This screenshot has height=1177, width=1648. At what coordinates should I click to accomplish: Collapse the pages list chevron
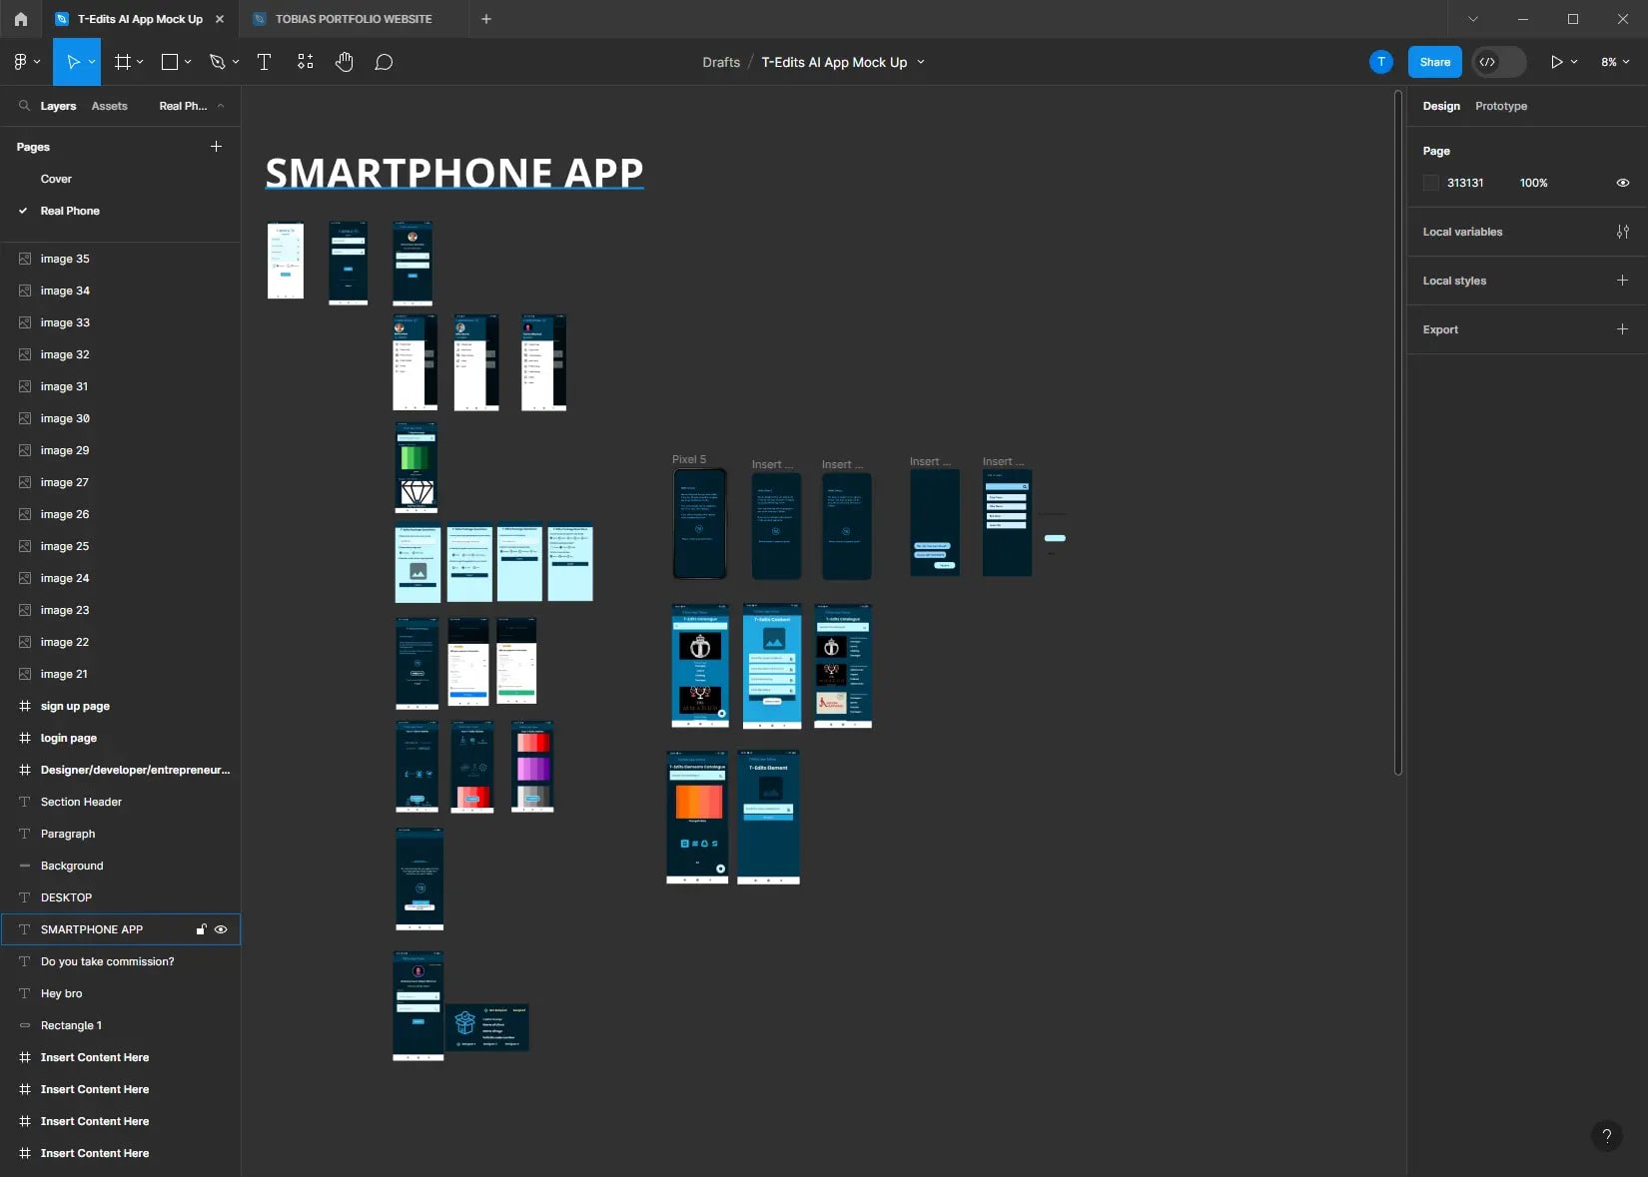coord(221,106)
